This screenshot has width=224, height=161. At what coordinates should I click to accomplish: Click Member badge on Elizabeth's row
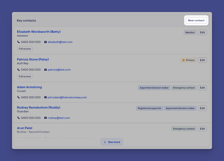coord(190,32)
